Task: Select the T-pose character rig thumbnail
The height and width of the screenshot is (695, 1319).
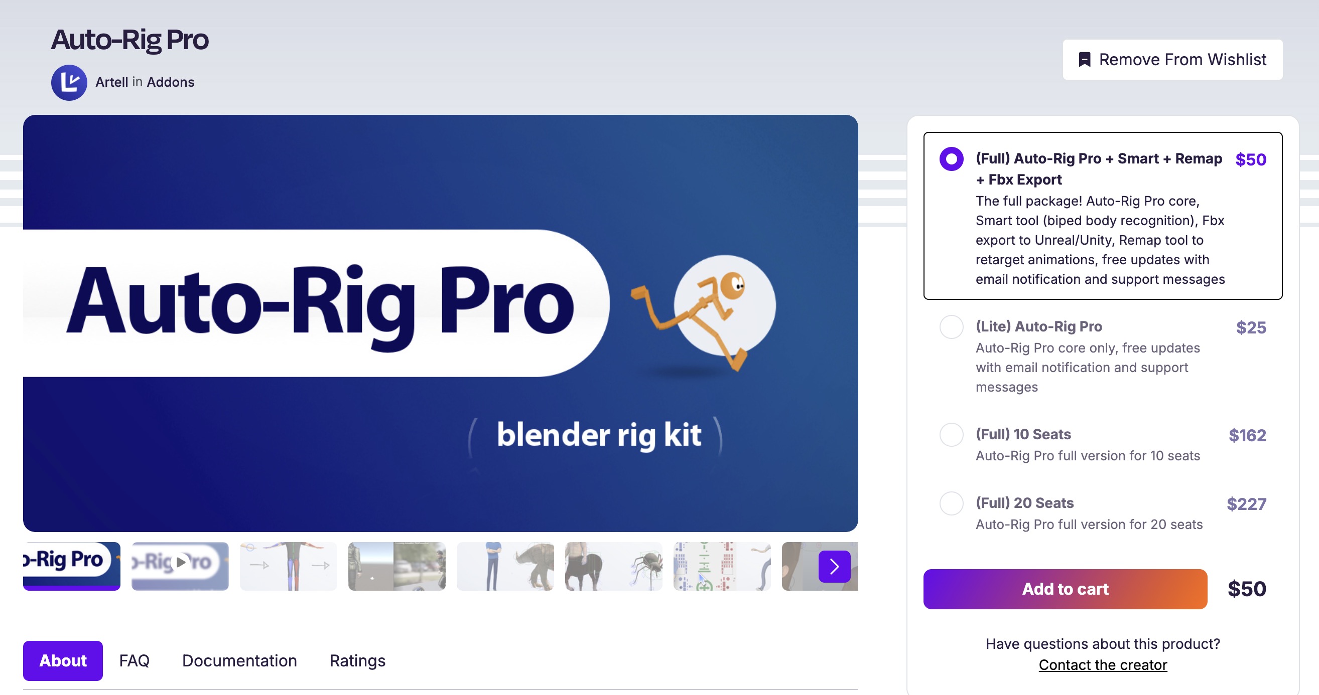Action: [289, 566]
